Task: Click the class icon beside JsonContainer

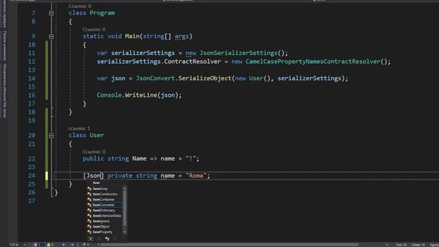Action: coord(89,200)
